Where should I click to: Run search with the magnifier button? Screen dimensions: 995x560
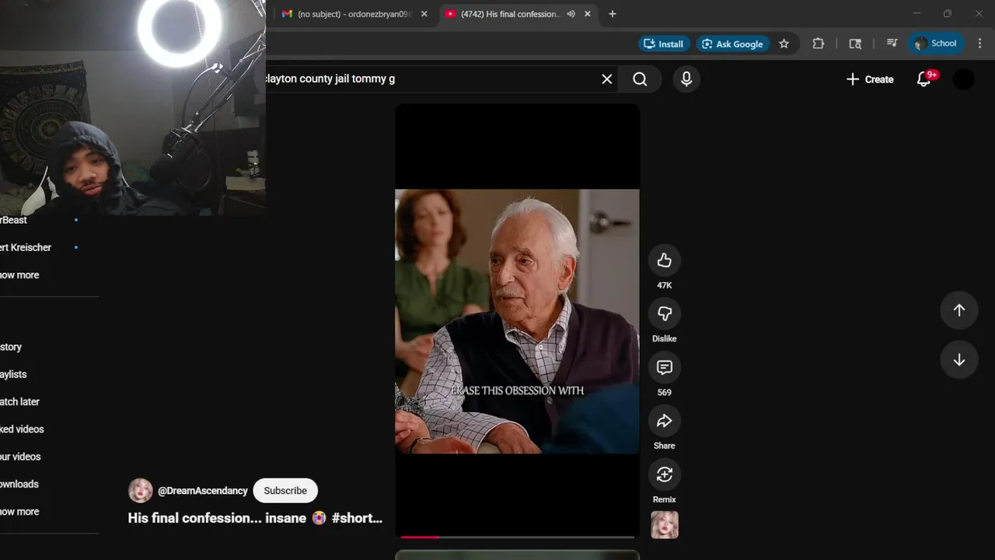(640, 79)
